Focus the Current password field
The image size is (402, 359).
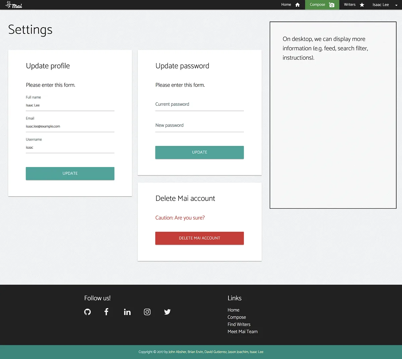[x=200, y=104]
